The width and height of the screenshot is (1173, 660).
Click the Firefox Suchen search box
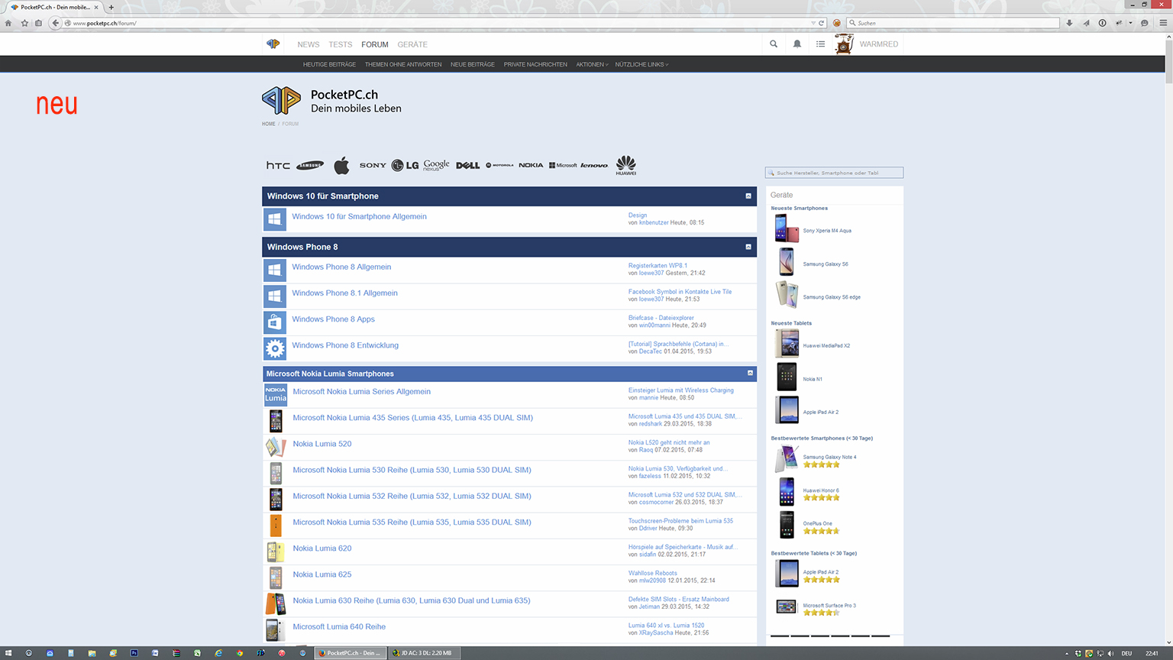tap(953, 23)
